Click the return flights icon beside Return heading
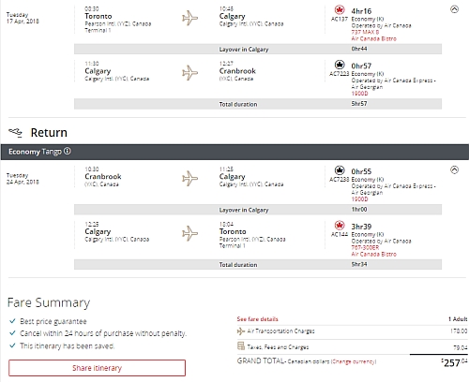This screenshot has width=469, height=382. pyautogui.click(x=15, y=132)
